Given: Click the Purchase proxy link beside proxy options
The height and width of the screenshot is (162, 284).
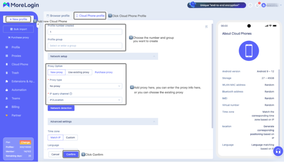Looking at the screenshot, I should coord(104,72).
